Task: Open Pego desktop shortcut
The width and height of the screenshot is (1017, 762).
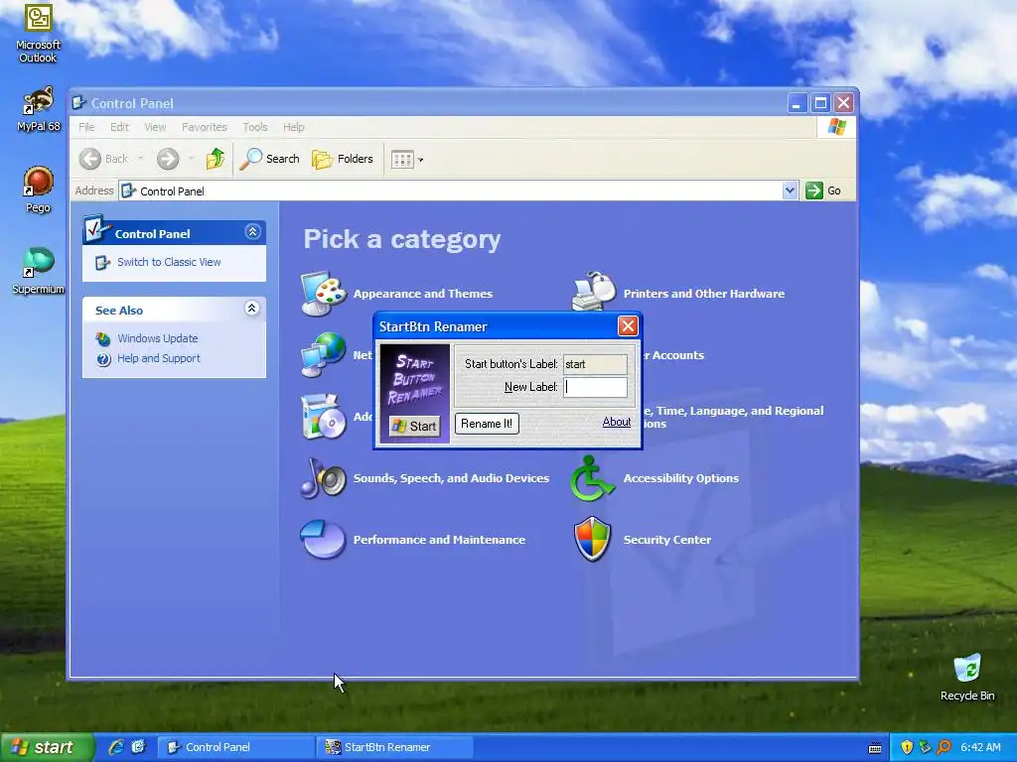Action: (39, 190)
